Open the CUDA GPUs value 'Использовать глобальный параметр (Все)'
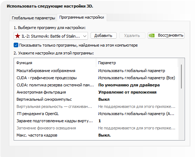195x157 pixels. click(x=136, y=78)
